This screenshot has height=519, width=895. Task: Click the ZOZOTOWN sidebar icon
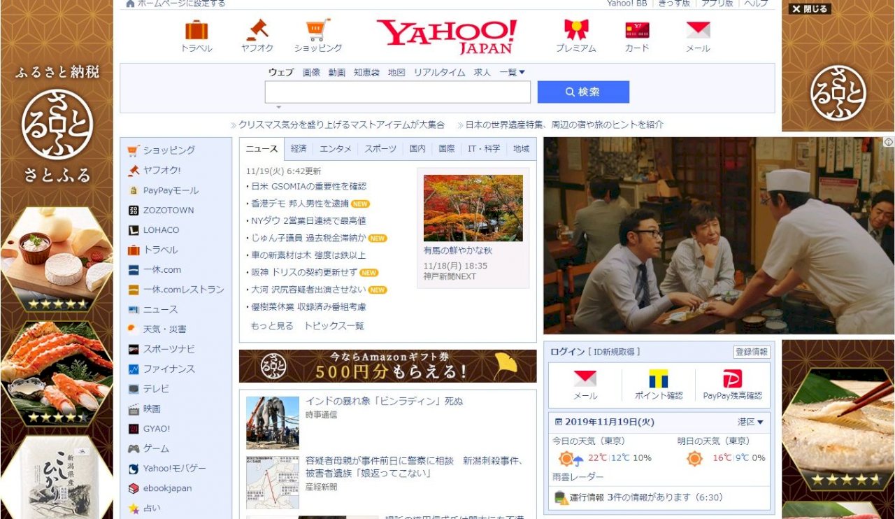click(134, 210)
